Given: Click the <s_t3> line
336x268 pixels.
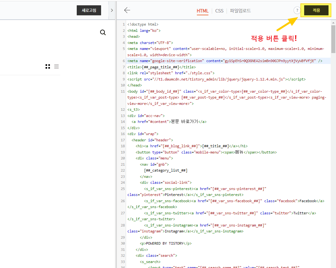Looking at the screenshot, I should point(134,110).
